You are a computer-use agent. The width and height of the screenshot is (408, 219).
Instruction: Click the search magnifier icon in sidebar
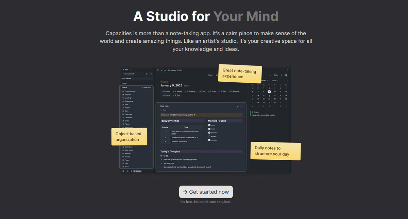(x=147, y=74)
